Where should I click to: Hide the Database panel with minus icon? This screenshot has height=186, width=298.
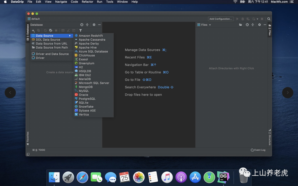point(99,25)
